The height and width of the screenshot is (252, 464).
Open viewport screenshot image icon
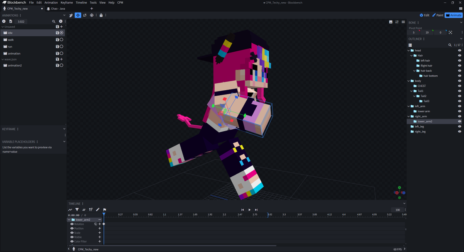point(391,22)
